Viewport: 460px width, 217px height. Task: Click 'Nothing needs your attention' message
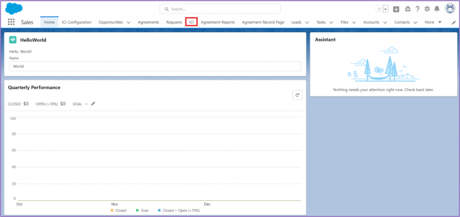[x=384, y=90]
